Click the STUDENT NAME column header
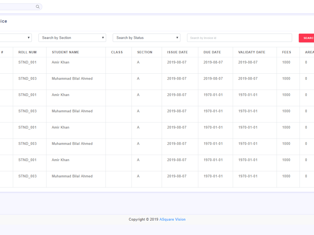314x235 pixels. pyautogui.click(x=66, y=52)
